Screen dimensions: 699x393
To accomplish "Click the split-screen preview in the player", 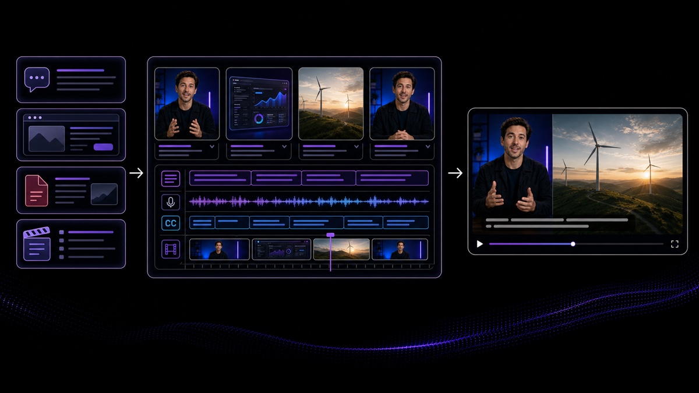I will tap(577, 174).
